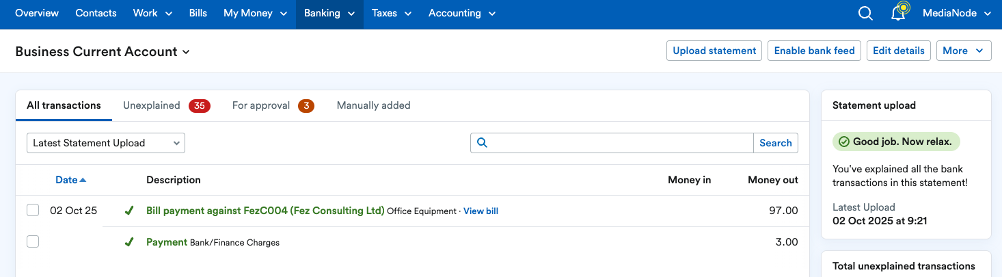
Task: Click the Money in column header
Action: click(x=689, y=180)
